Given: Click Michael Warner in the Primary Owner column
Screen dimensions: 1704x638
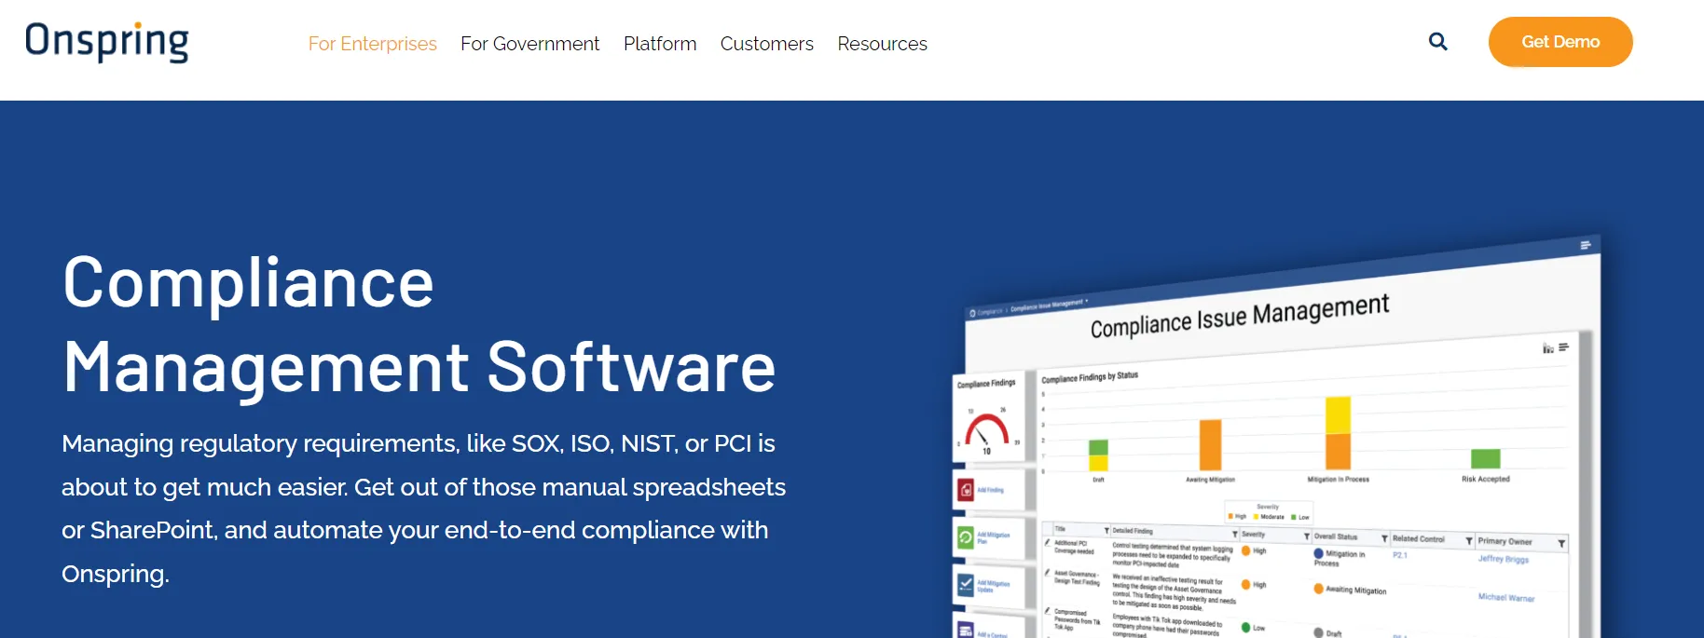Looking at the screenshot, I should (1505, 597).
